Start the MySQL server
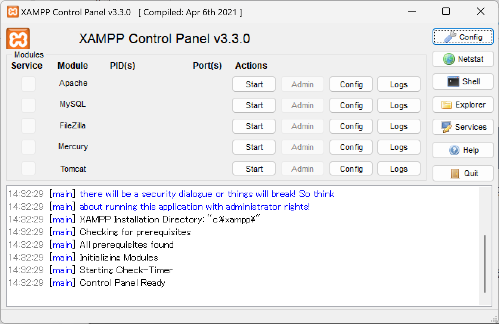Viewport: 499px width, 324px height. [x=254, y=105]
